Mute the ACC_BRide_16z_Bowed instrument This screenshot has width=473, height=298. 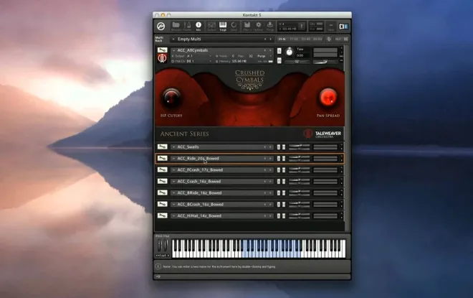pyautogui.click(x=284, y=193)
